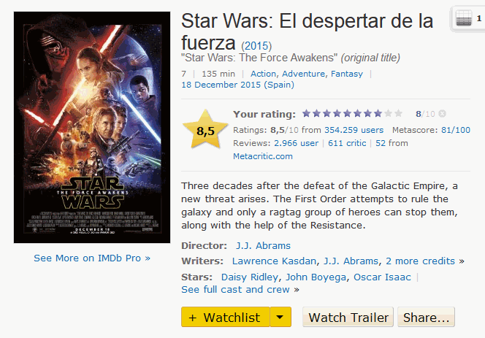Click the gold star rating badge
Viewport: 485px width, 338px height.
(x=205, y=131)
